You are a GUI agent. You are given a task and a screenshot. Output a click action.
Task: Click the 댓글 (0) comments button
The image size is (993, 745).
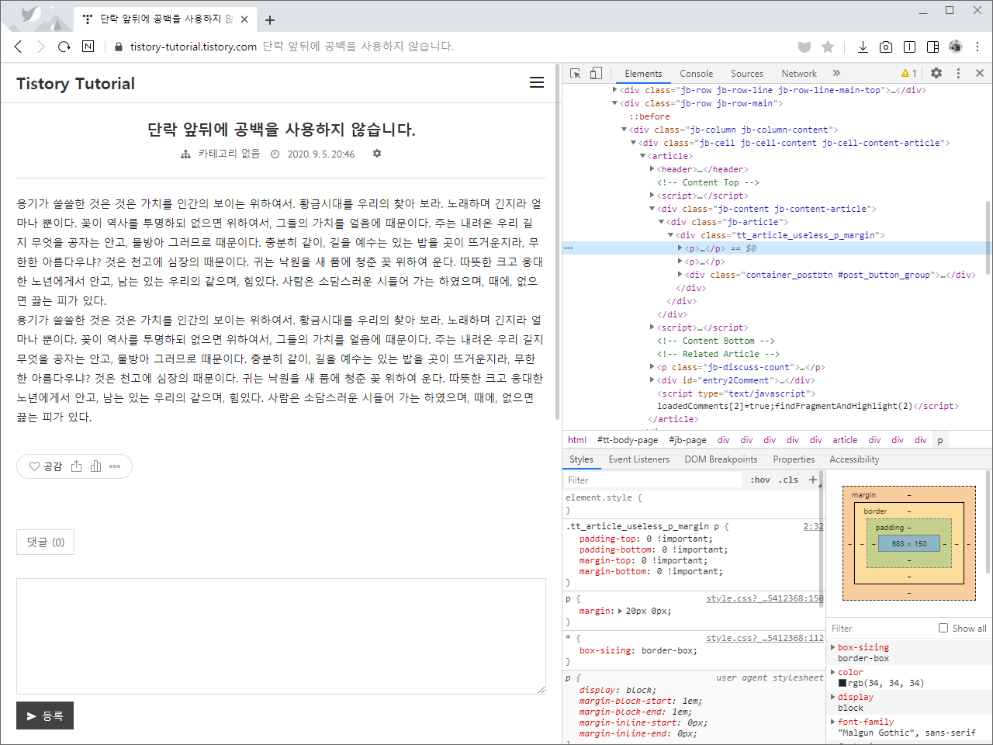[46, 542]
